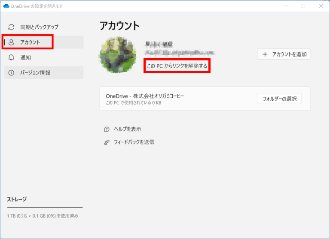Open the ヘルプを表示 link
The image size is (330, 239).
coord(128,129)
